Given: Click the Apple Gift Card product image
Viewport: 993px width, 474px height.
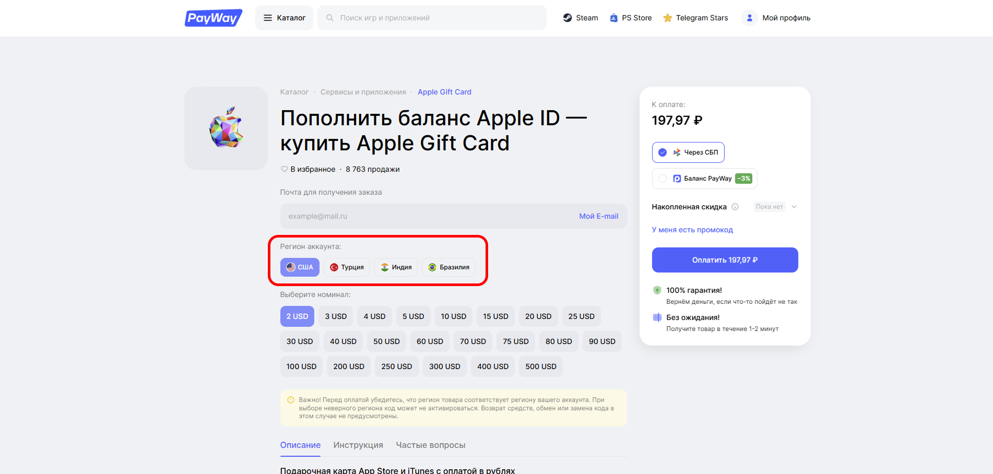Looking at the screenshot, I should (x=226, y=128).
